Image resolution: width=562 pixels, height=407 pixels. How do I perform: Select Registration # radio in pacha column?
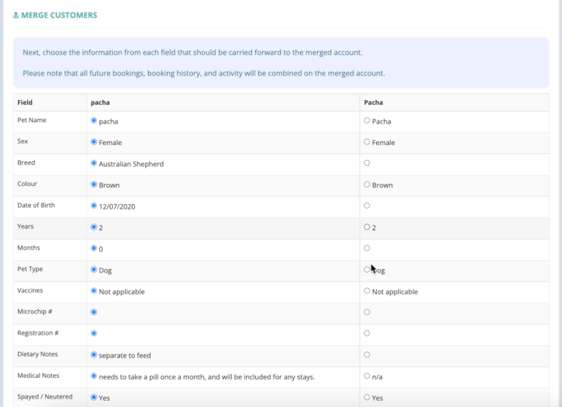tap(94, 333)
